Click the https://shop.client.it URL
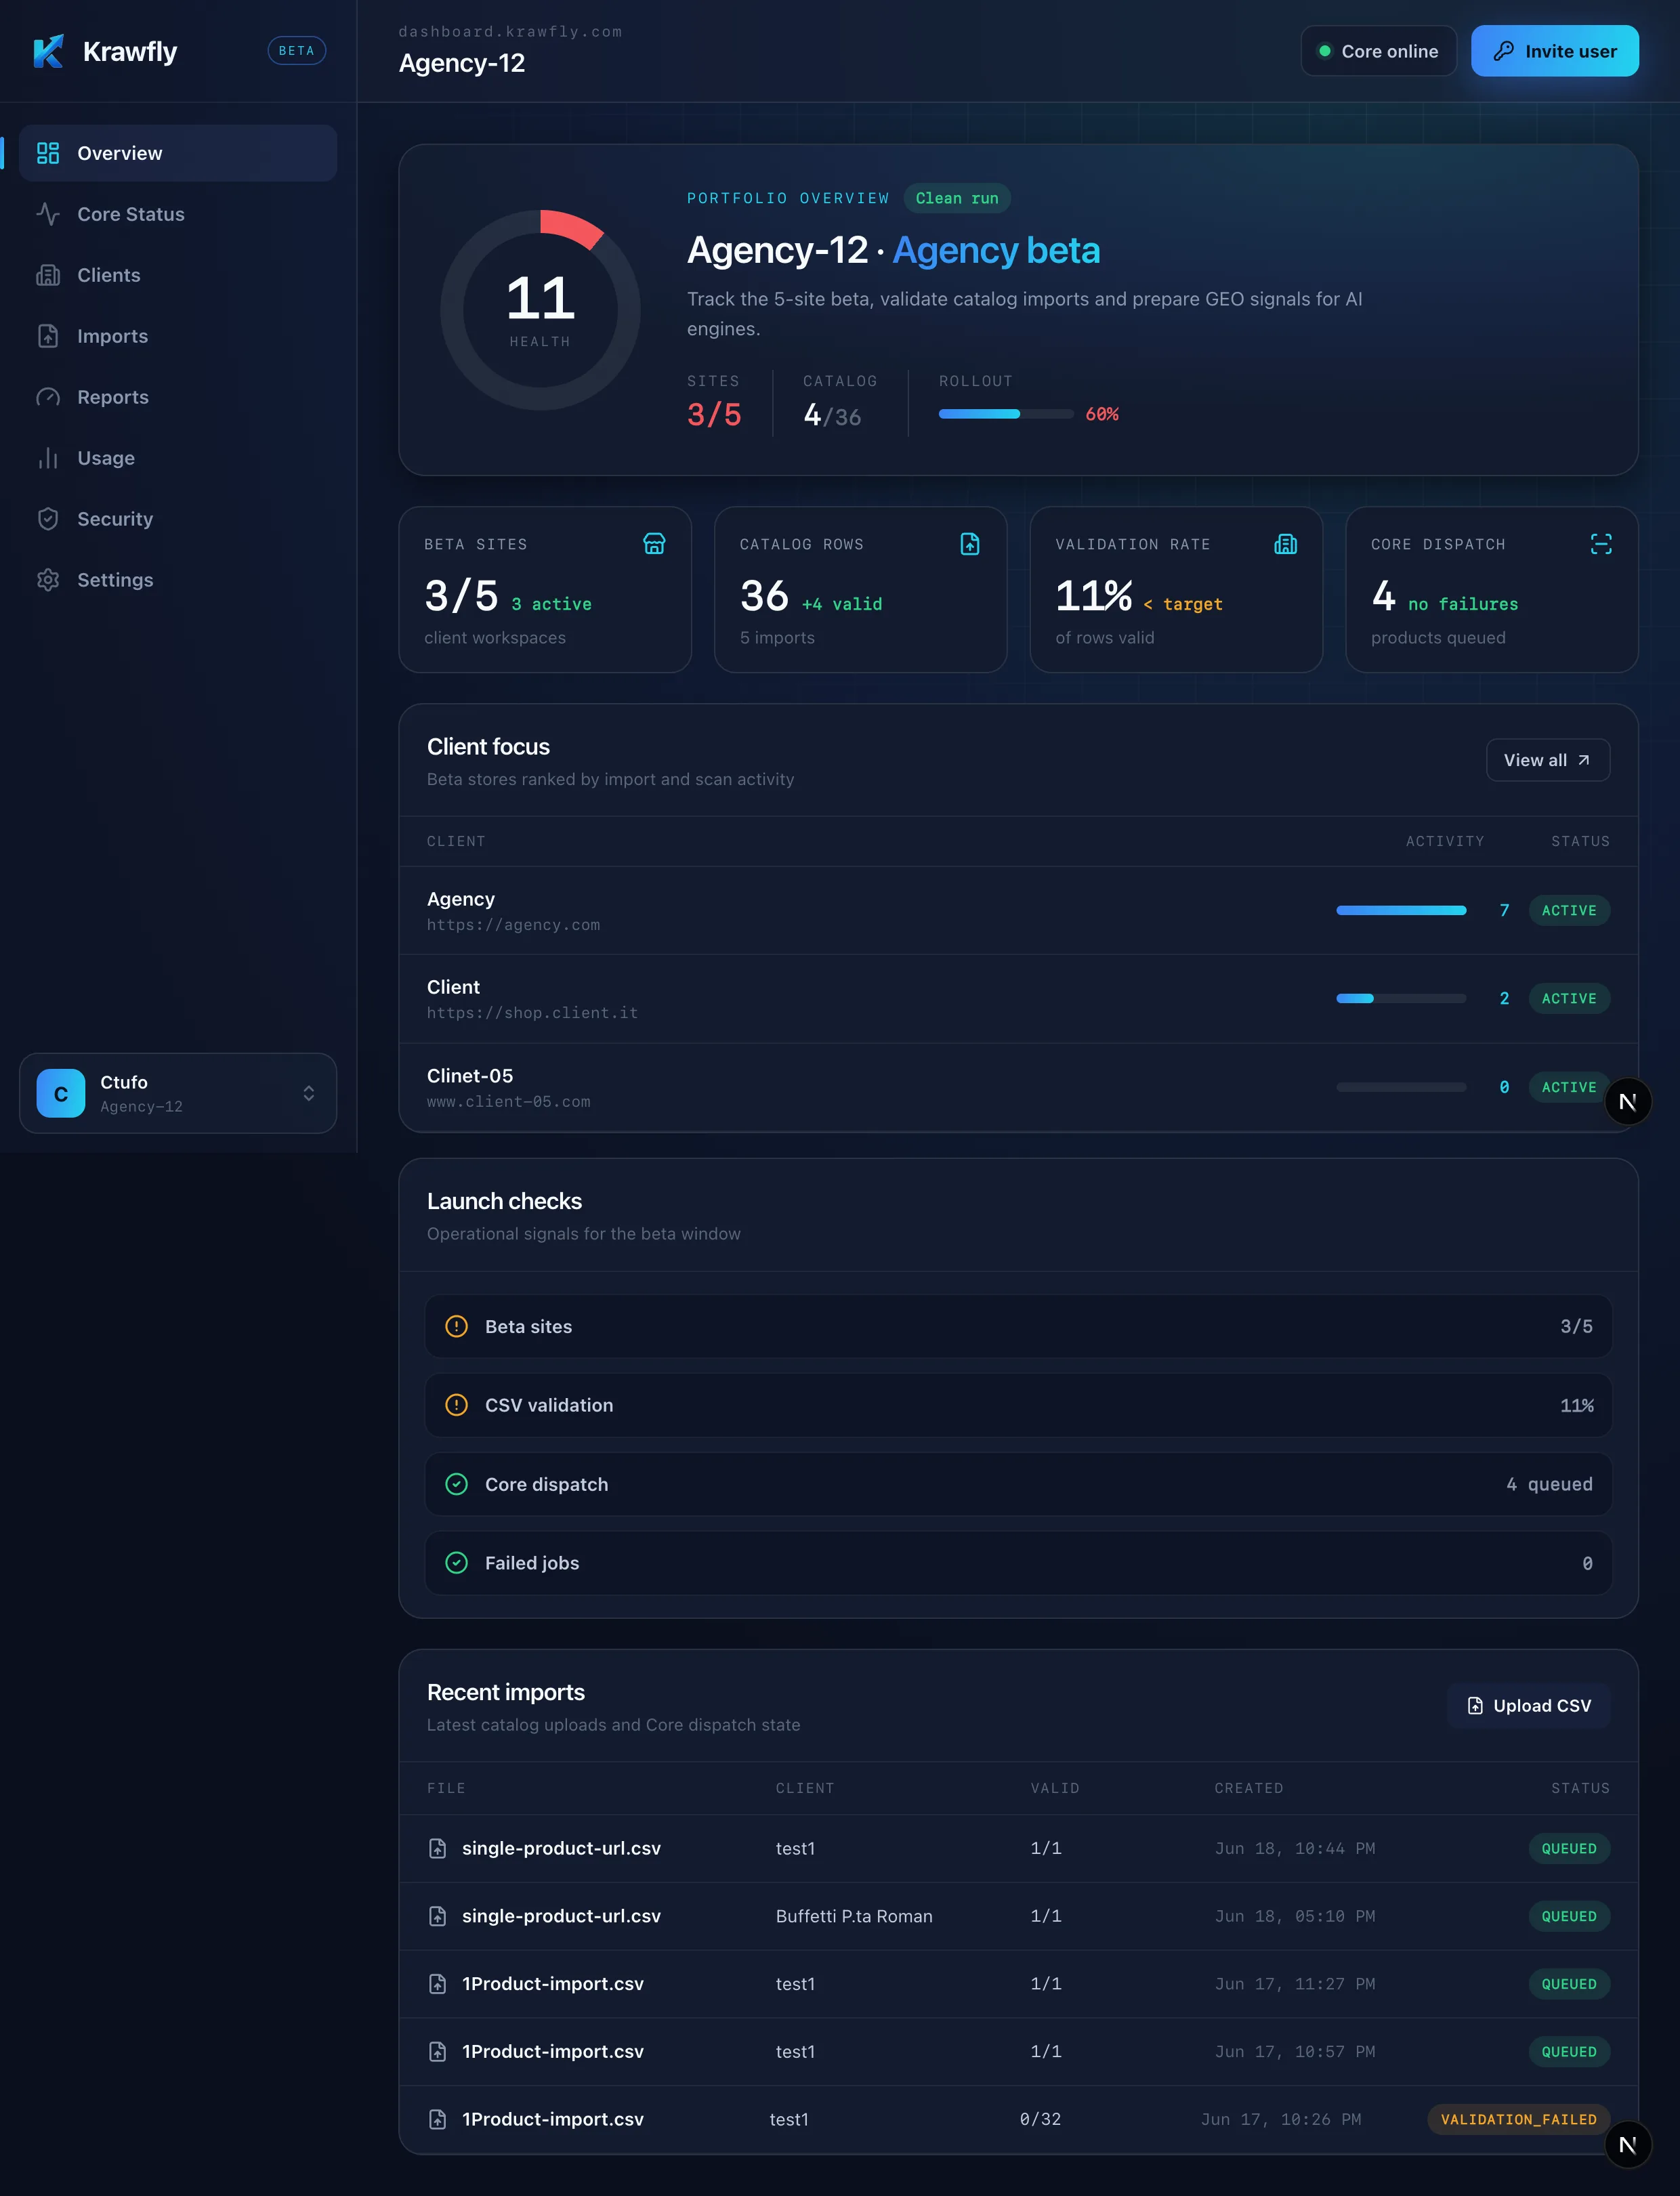 (x=532, y=1013)
